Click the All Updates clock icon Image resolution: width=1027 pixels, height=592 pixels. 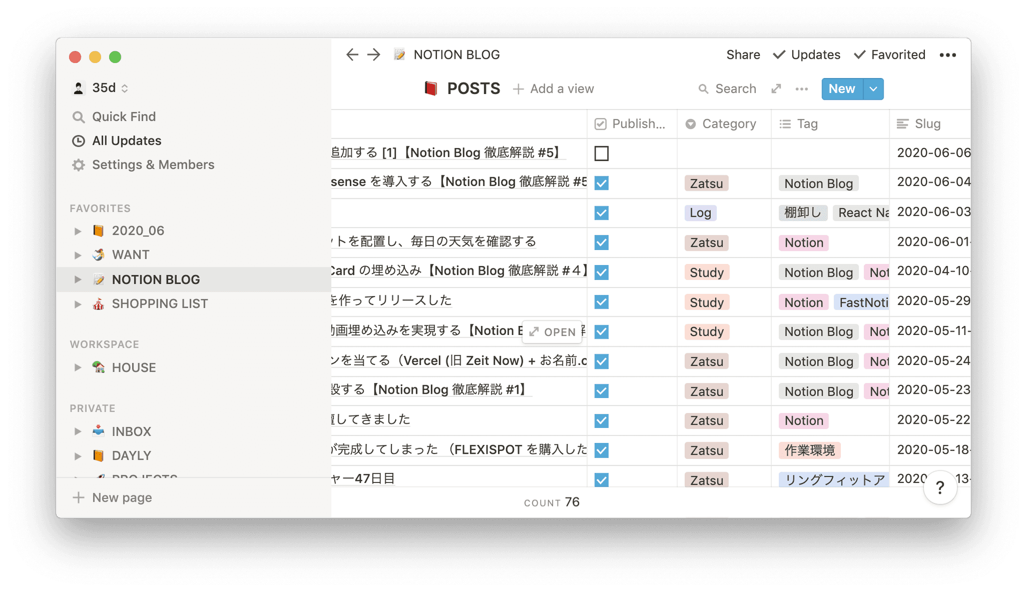click(x=79, y=141)
